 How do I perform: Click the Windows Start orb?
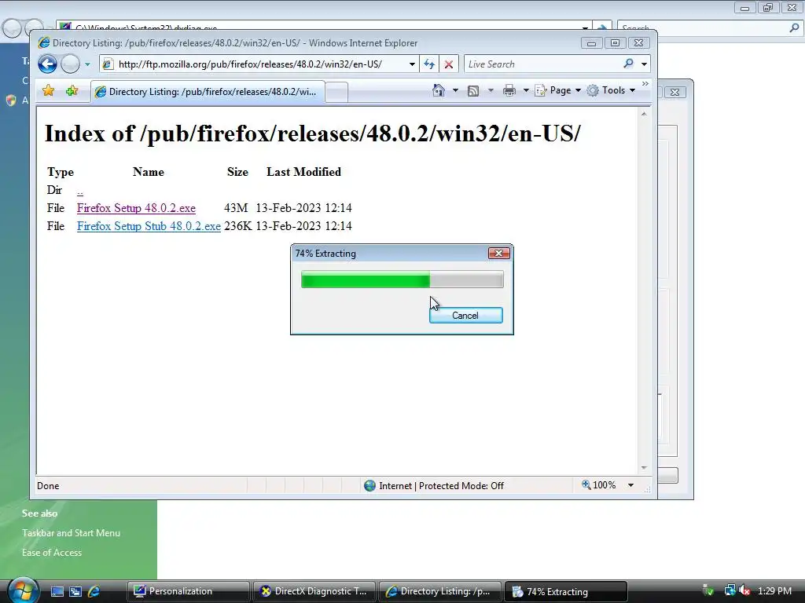23,590
